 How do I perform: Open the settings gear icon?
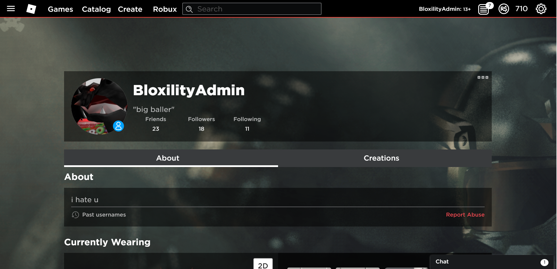click(541, 9)
